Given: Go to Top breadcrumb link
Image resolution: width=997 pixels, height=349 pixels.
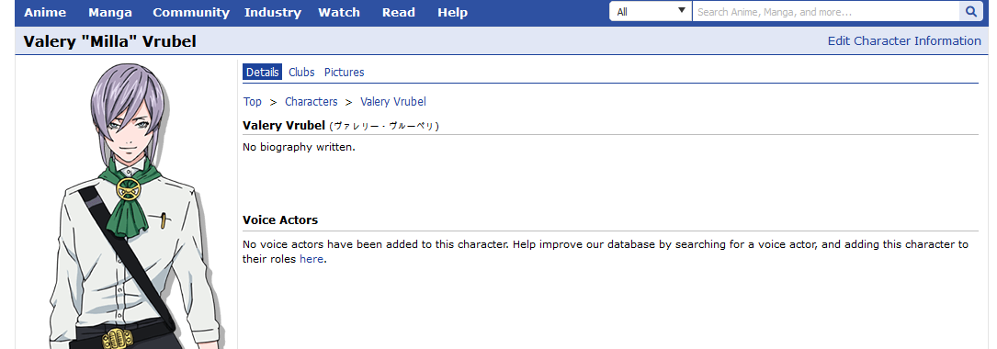Looking at the screenshot, I should [253, 102].
